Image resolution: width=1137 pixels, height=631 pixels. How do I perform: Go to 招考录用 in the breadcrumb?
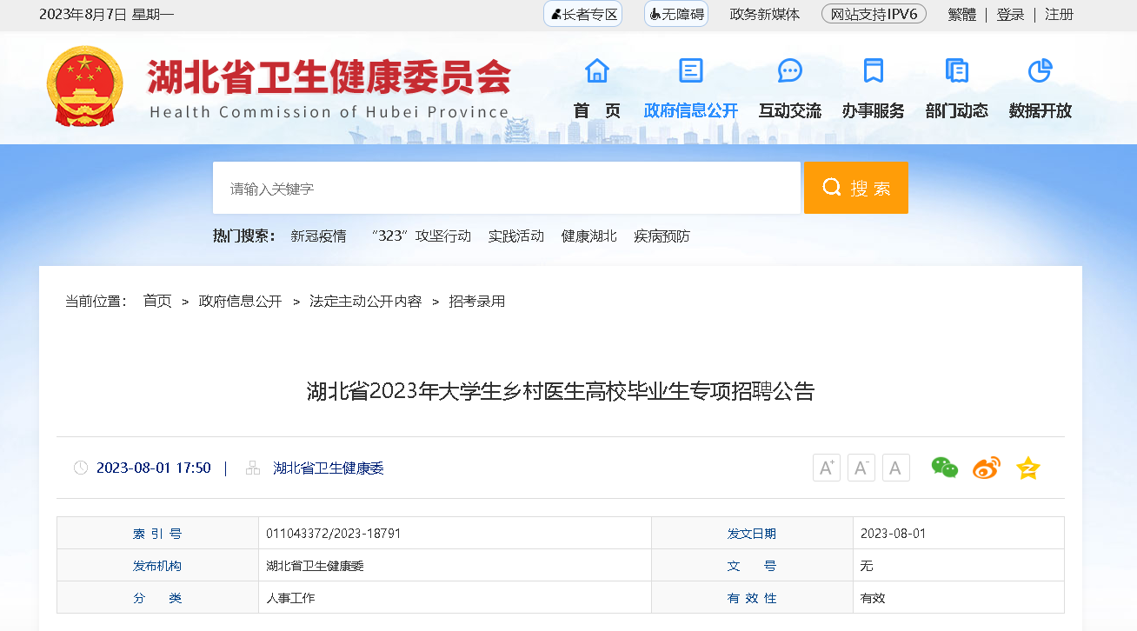click(x=476, y=301)
